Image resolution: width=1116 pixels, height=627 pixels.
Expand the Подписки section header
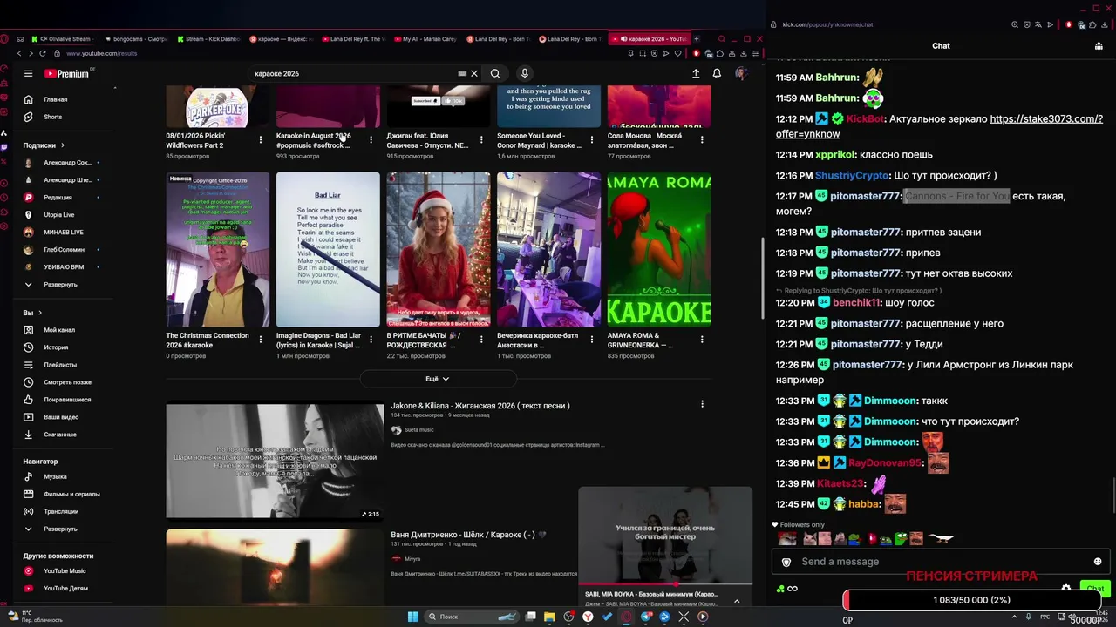[44, 145]
